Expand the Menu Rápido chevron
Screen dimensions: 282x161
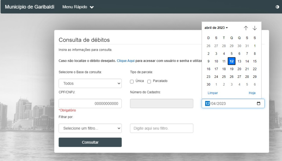point(92,7)
